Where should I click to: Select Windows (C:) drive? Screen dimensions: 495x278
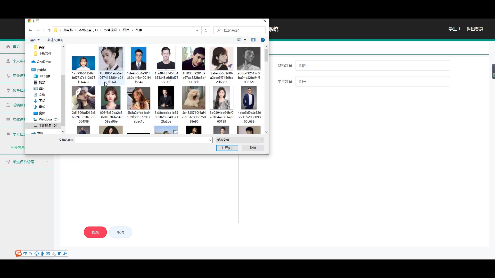pyautogui.click(x=46, y=119)
